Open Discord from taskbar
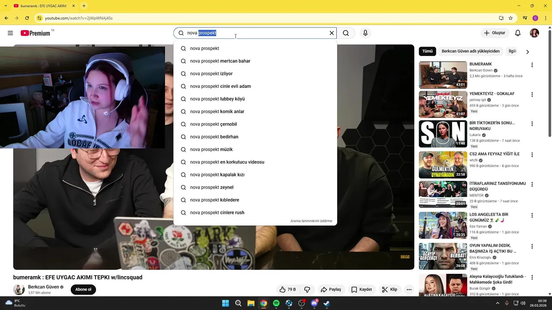This screenshot has height=310, width=552. tap(314, 303)
